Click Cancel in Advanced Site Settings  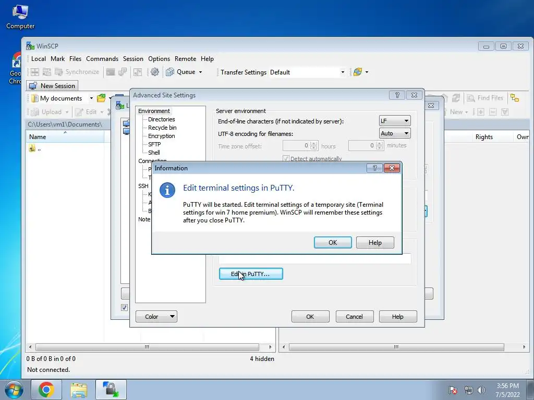354,317
